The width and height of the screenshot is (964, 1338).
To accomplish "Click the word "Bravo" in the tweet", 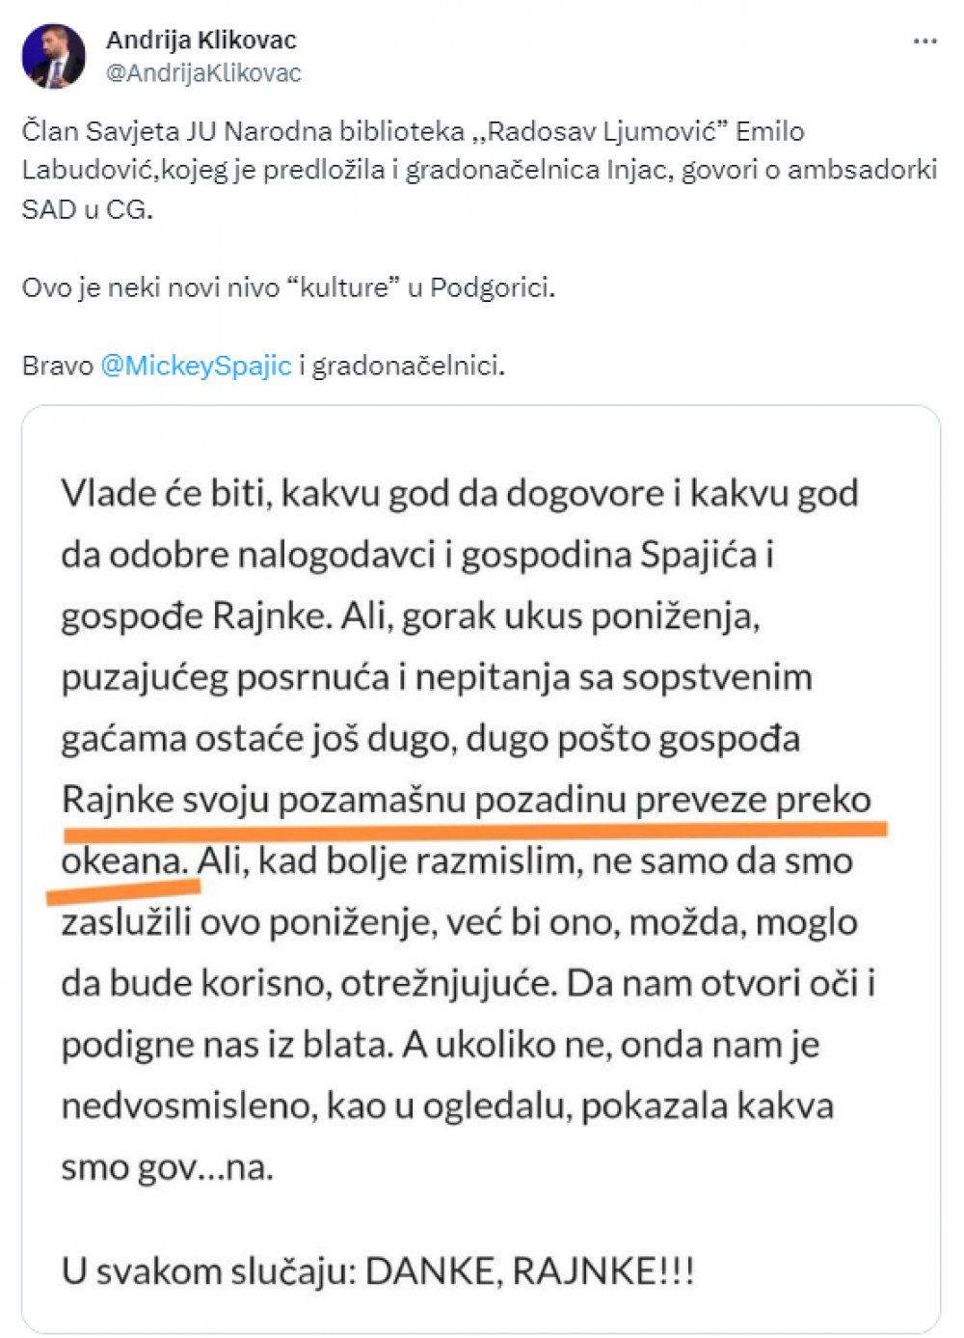I will click(58, 367).
